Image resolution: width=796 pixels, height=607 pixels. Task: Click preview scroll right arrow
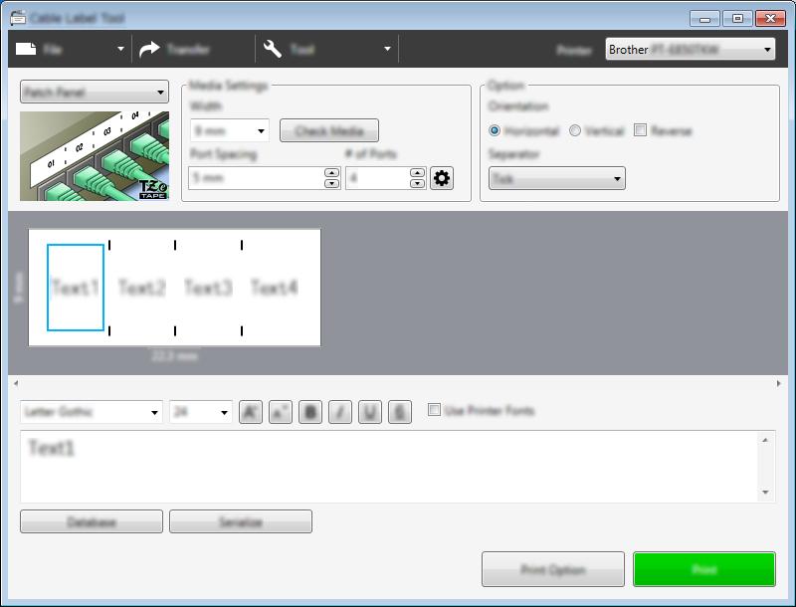click(x=779, y=383)
